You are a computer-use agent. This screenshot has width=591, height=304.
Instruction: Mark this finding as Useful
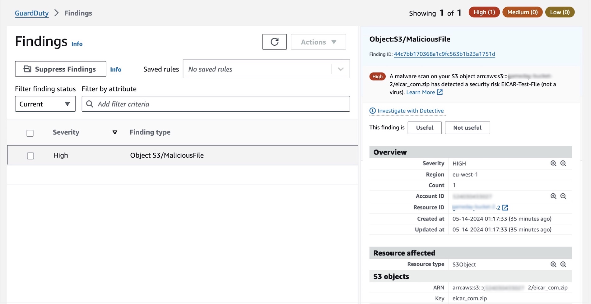pyautogui.click(x=424, y=128)
